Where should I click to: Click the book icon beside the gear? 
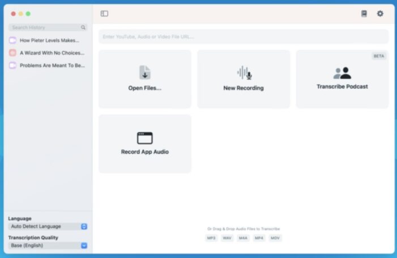point(364,14)
